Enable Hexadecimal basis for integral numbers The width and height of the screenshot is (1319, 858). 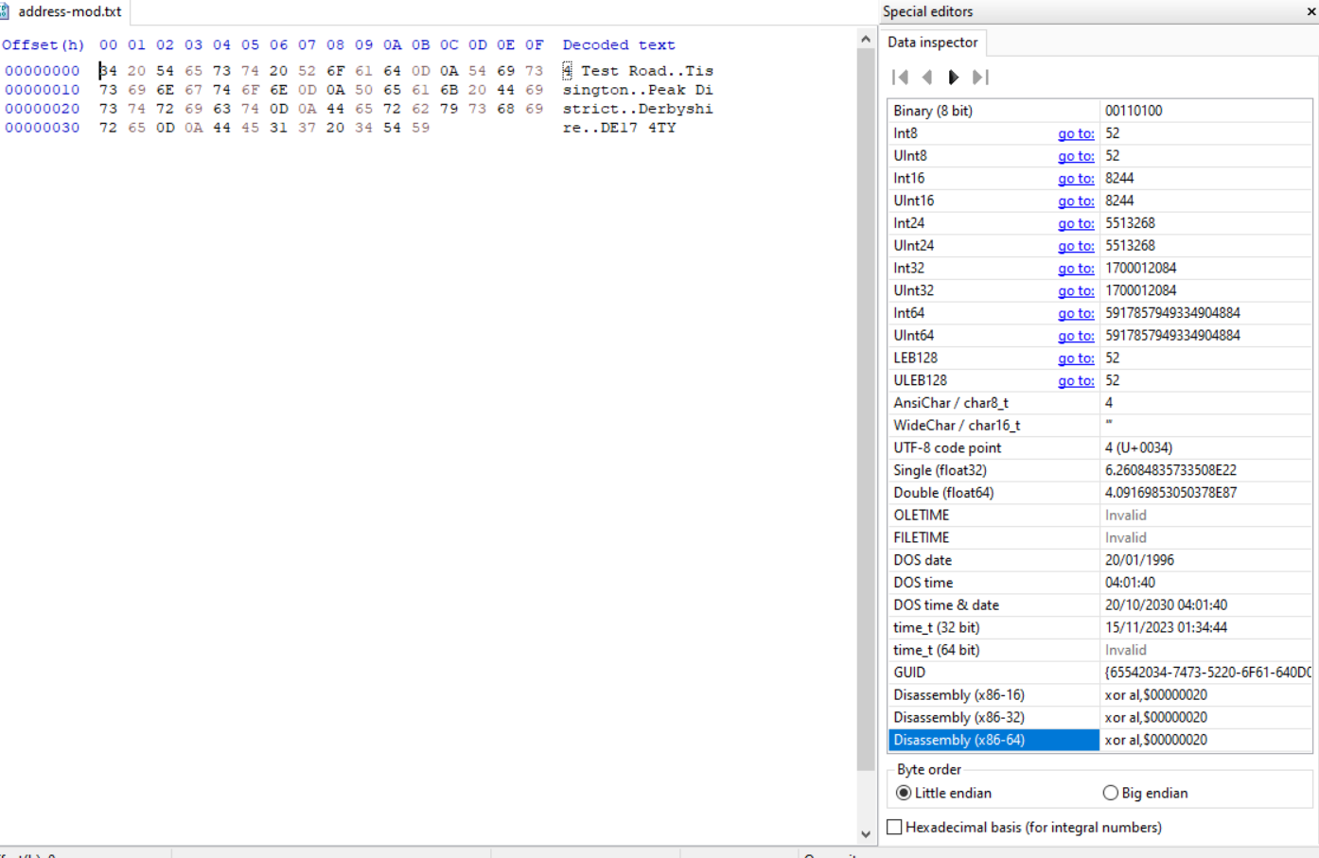894,827
